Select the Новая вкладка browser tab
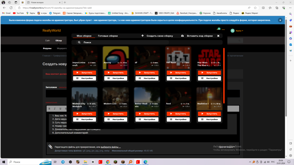The width and height of the screenshot is (294, 165). 44,2
